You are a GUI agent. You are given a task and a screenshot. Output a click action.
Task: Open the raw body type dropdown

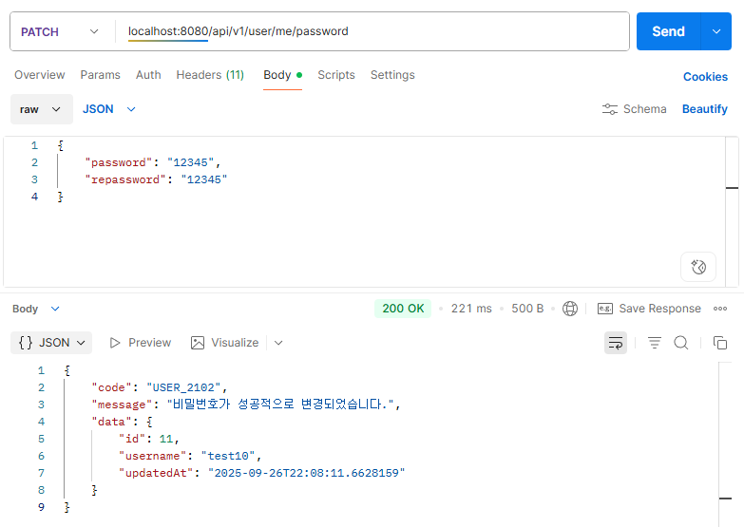coord(41,109)
